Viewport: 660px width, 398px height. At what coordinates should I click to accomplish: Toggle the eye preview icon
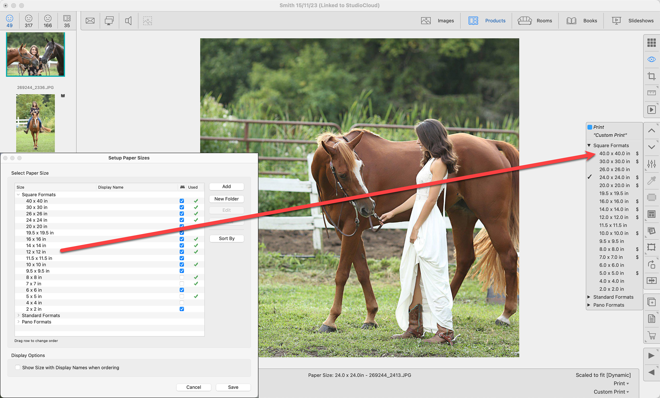651,59
